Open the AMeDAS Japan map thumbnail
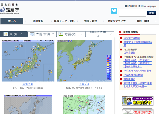 tap(84, 60)
